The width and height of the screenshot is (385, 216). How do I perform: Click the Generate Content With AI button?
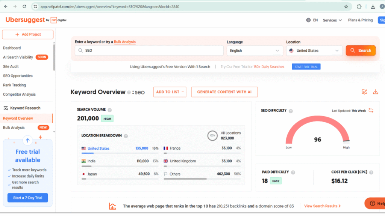[224, 92]
